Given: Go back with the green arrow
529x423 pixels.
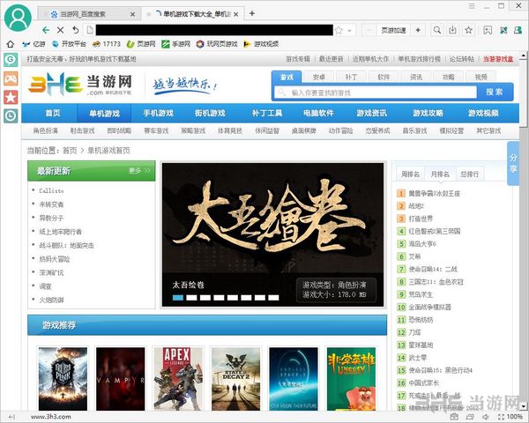Looking at the screenshot, I should (46, 30).
